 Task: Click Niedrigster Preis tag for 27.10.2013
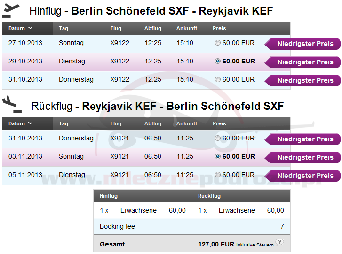[x=304, y=44]
